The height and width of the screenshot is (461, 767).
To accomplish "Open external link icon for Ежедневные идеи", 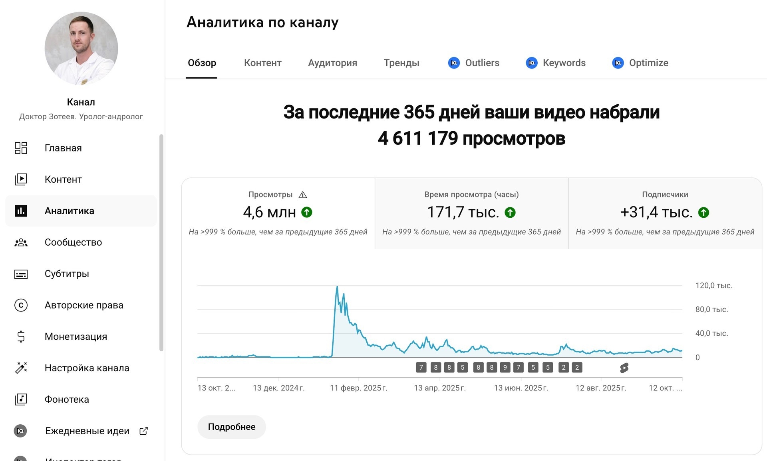I will (144, 431).
